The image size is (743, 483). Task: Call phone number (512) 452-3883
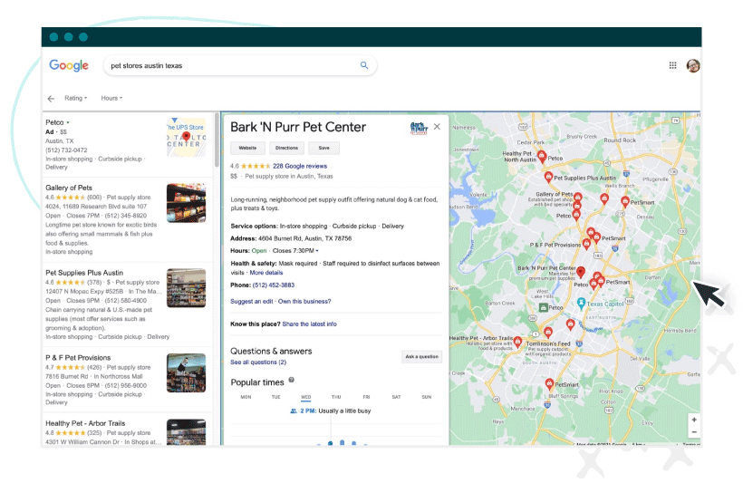[x=274, y=285]
